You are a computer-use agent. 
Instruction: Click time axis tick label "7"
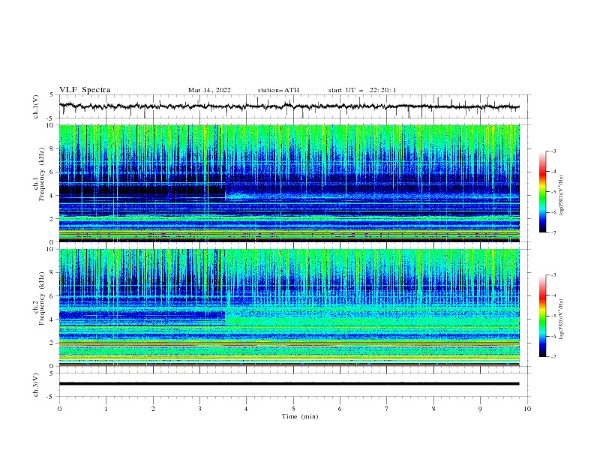[x=387, y=409]
